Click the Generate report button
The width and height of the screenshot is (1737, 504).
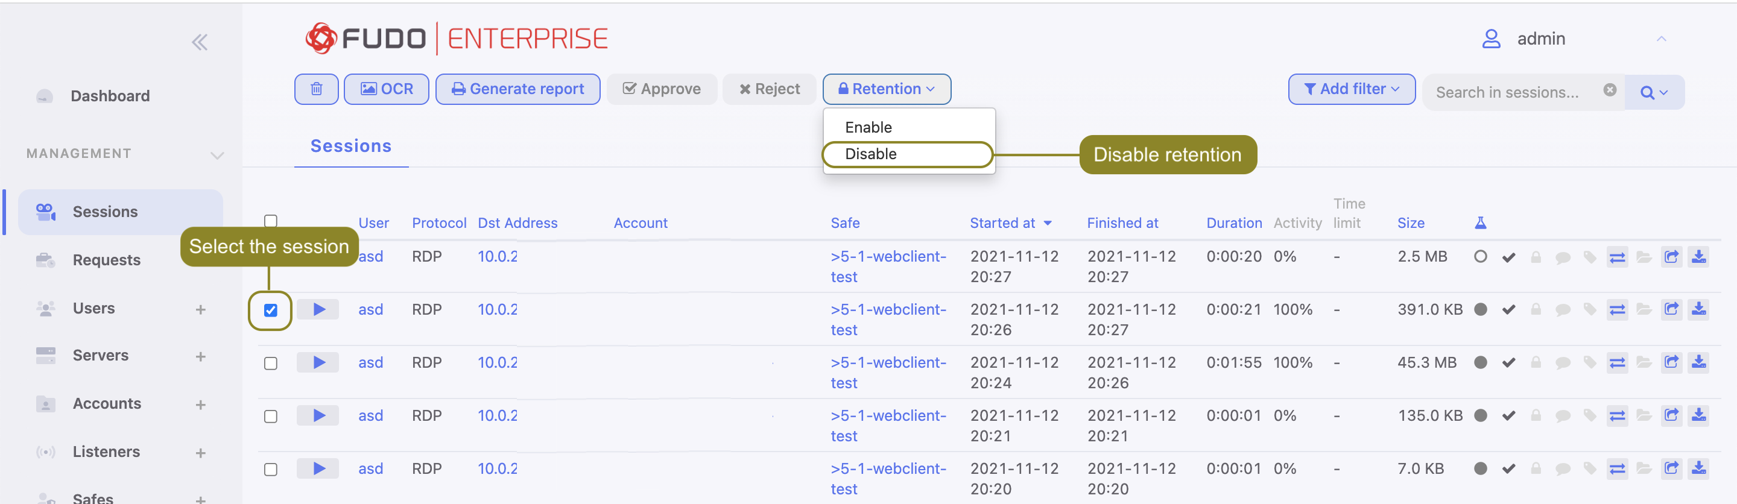[x=517, y=89]
